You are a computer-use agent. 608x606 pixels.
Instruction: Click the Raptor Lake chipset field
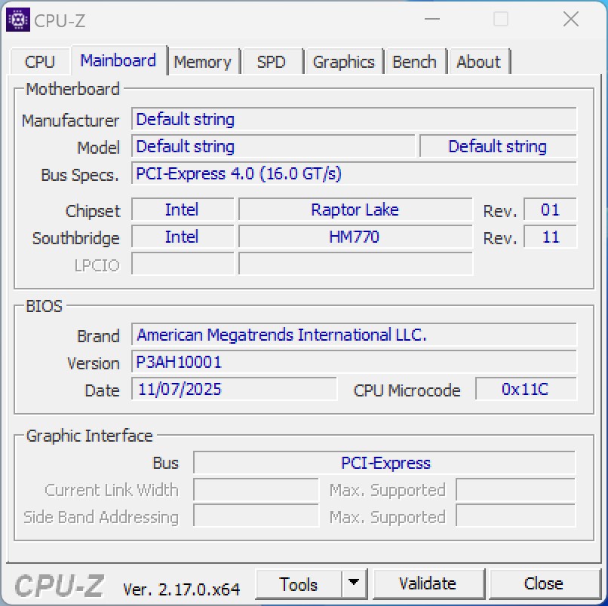pyautogui.click(x=355, y=210)
